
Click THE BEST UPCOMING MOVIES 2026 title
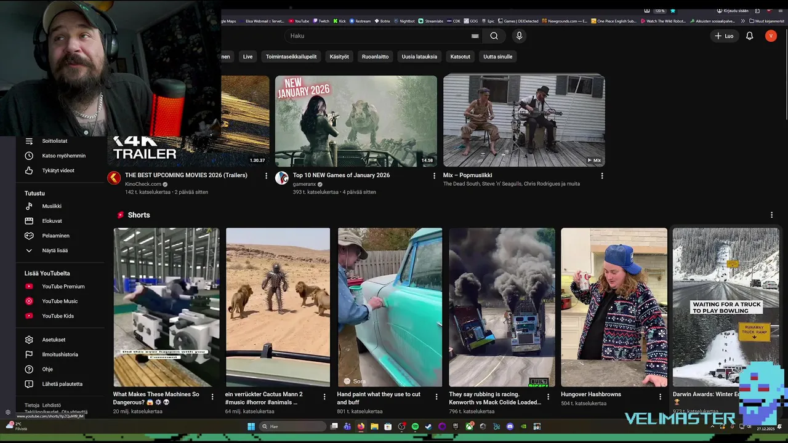click(x=186, y=175)
